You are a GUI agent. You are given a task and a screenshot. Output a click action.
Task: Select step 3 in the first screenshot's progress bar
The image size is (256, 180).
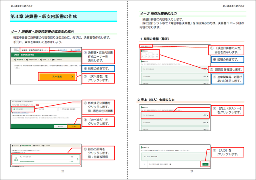point(44,60)
